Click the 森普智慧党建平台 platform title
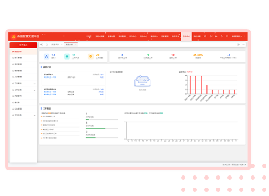The height and width of the screenshot is (196, 269). pos(28,36)
